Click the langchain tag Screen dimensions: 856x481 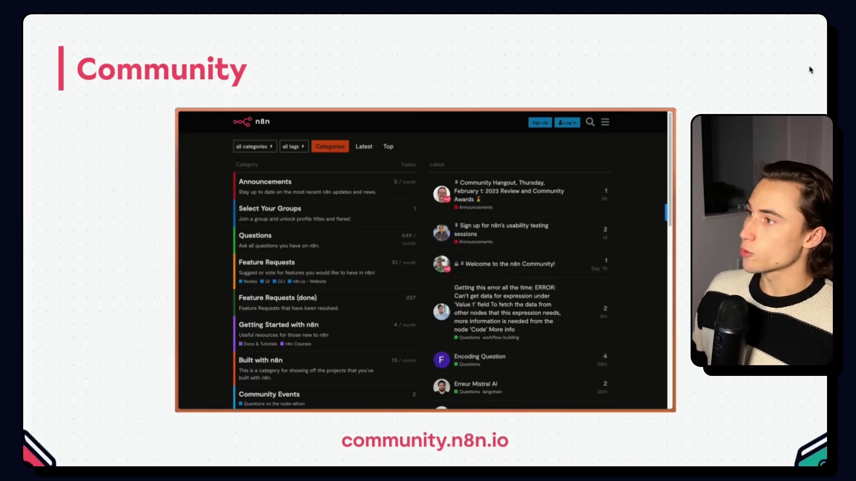click(492, 392)
